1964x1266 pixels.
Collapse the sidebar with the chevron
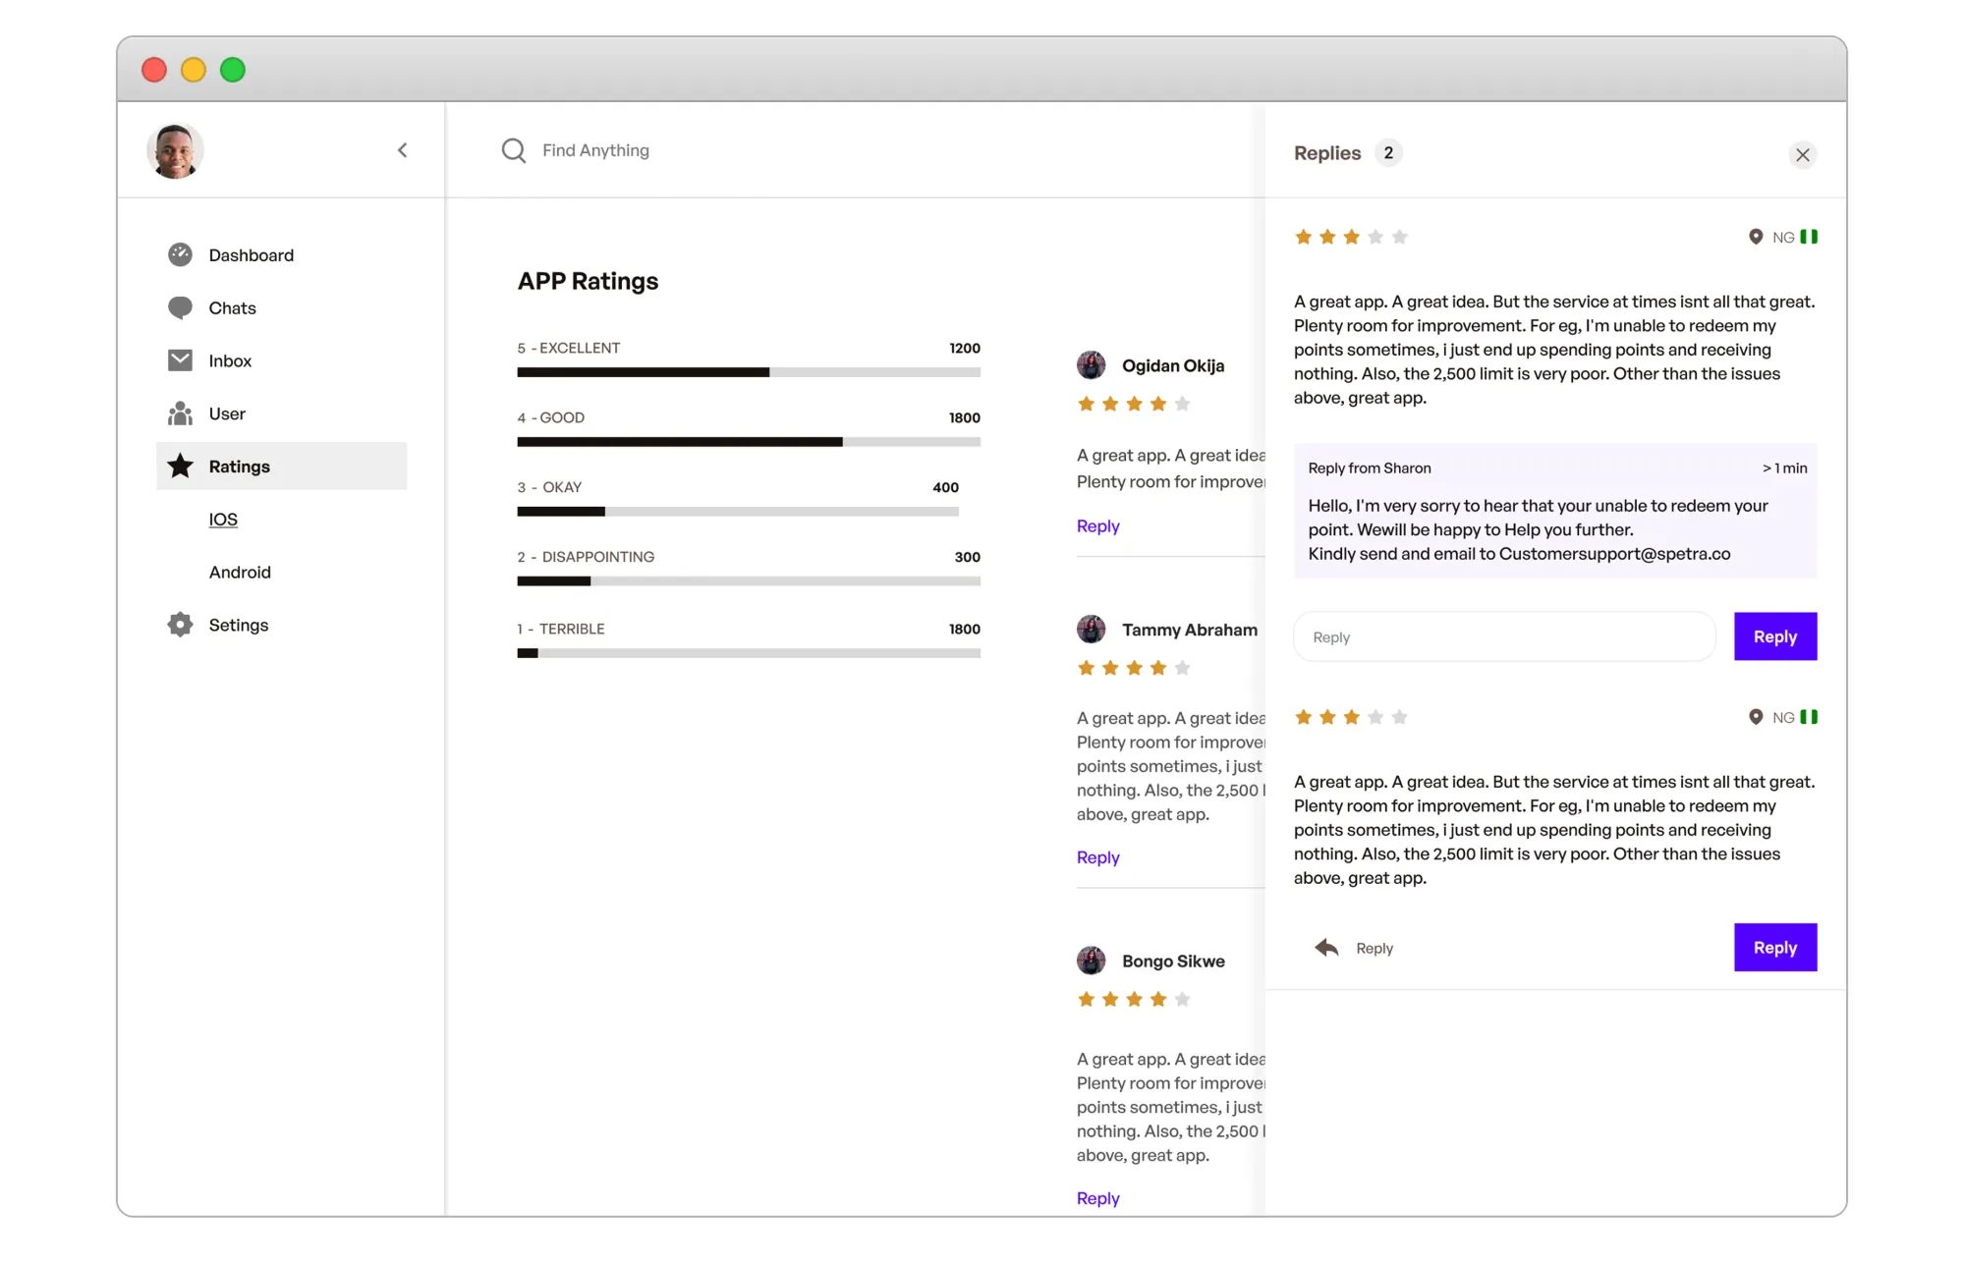403,150
